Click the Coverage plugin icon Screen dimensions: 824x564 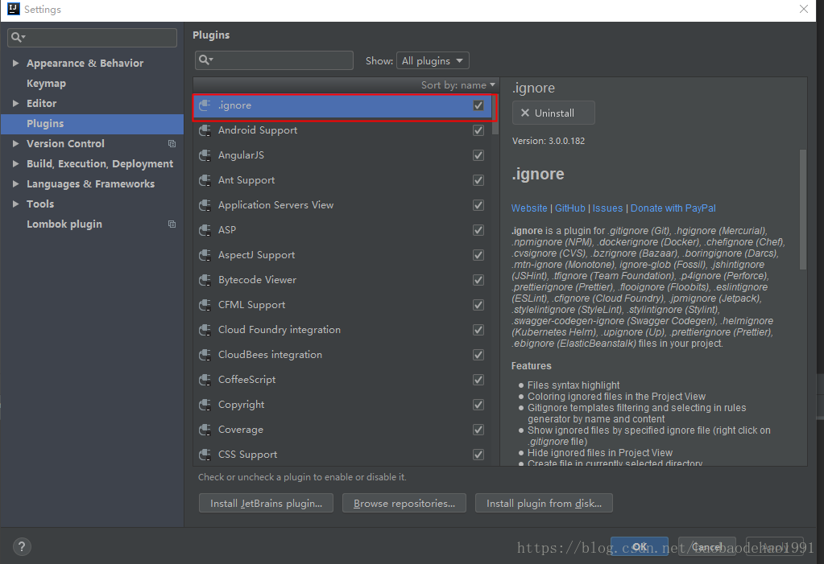205,430
